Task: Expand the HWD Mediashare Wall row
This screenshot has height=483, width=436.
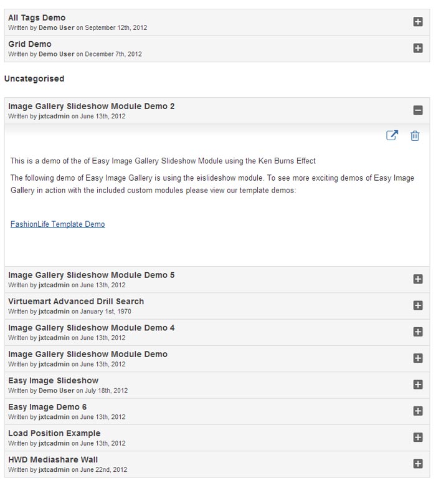Action: (418, 464)
